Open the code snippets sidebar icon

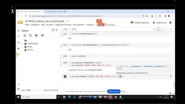[x=18, y=85]
